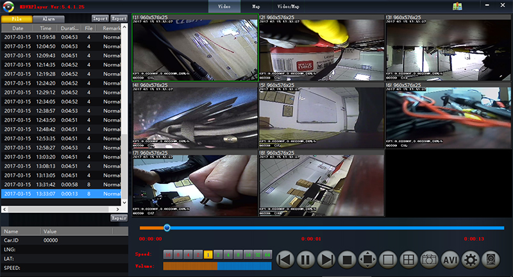Select the highlighted 1x playback speed
The image size is (513, 277).
click(208, 255)
